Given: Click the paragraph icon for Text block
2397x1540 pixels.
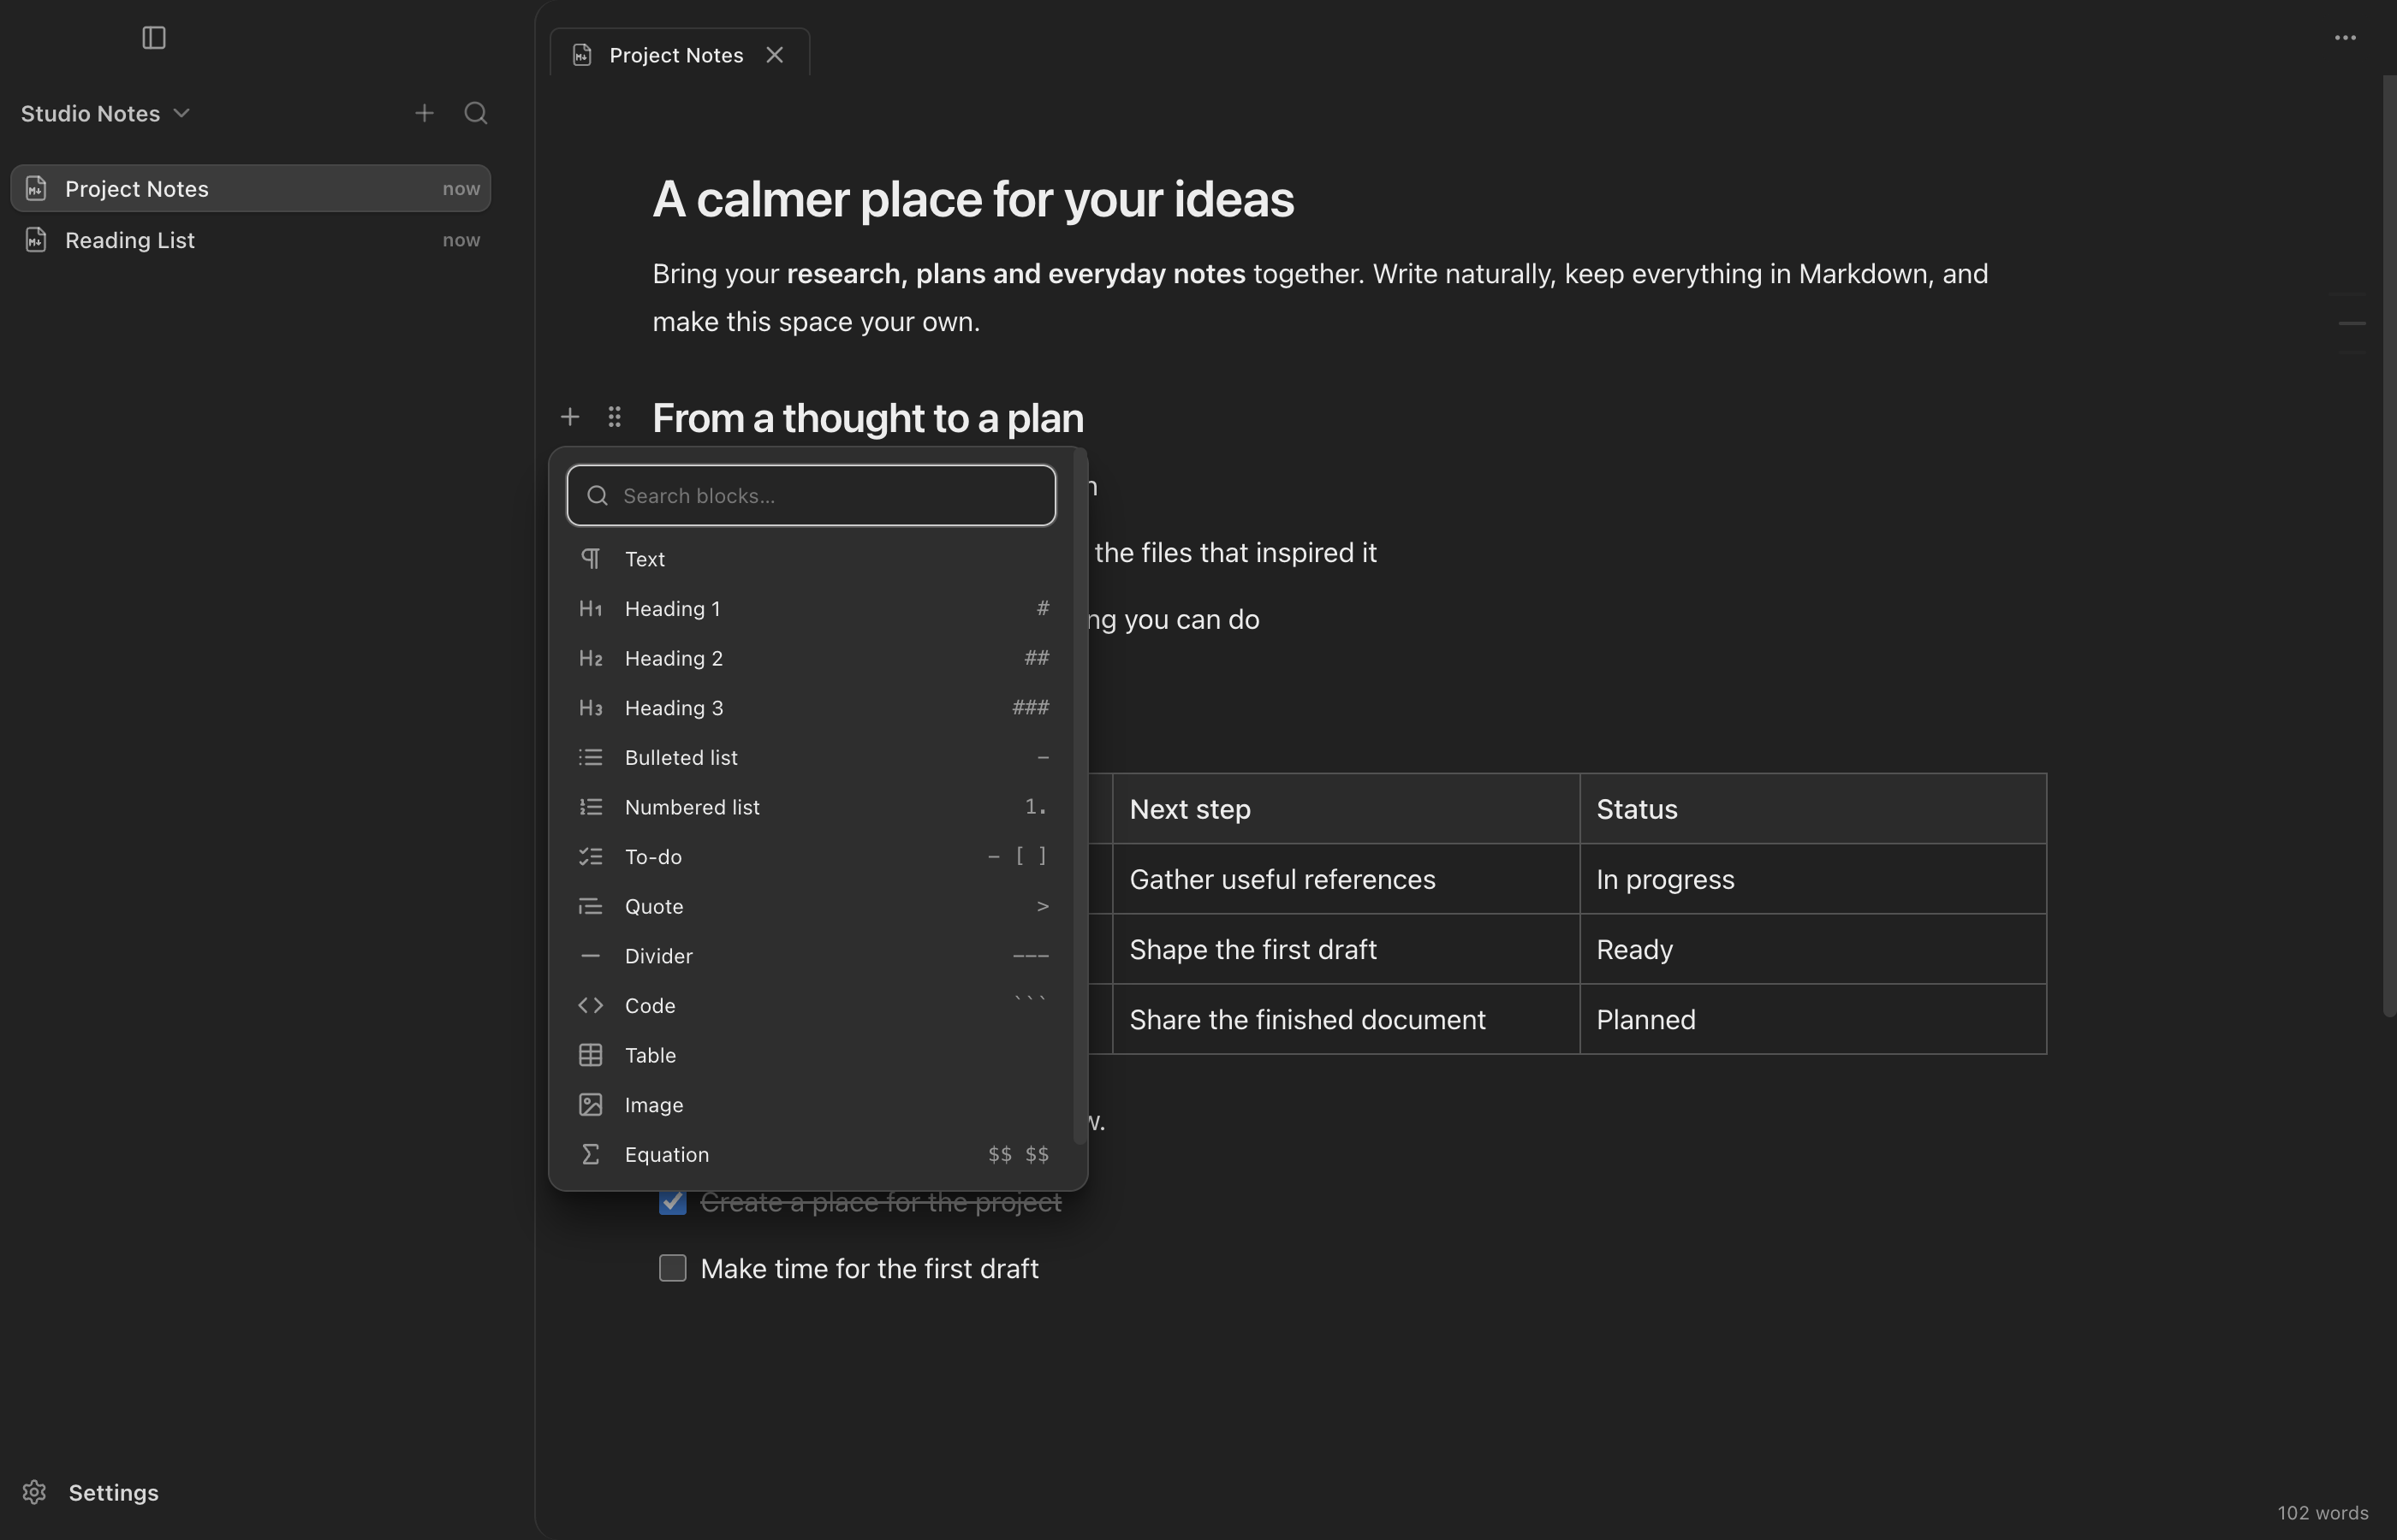Looking at the screenshot, I should (592, 559).
